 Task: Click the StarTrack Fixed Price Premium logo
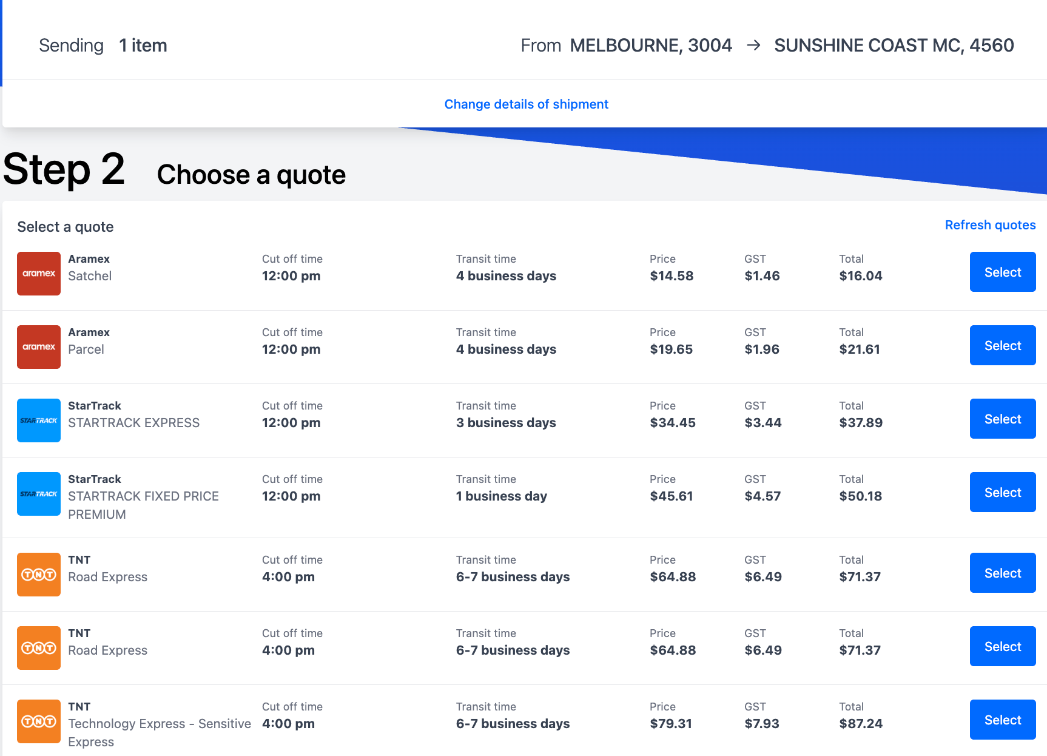[x=39, y=494]
